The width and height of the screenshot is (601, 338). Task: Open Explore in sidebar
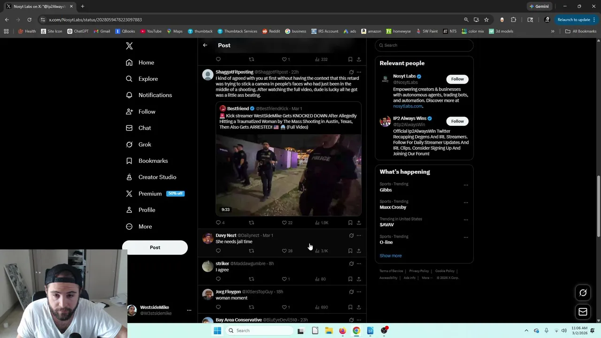142,79
